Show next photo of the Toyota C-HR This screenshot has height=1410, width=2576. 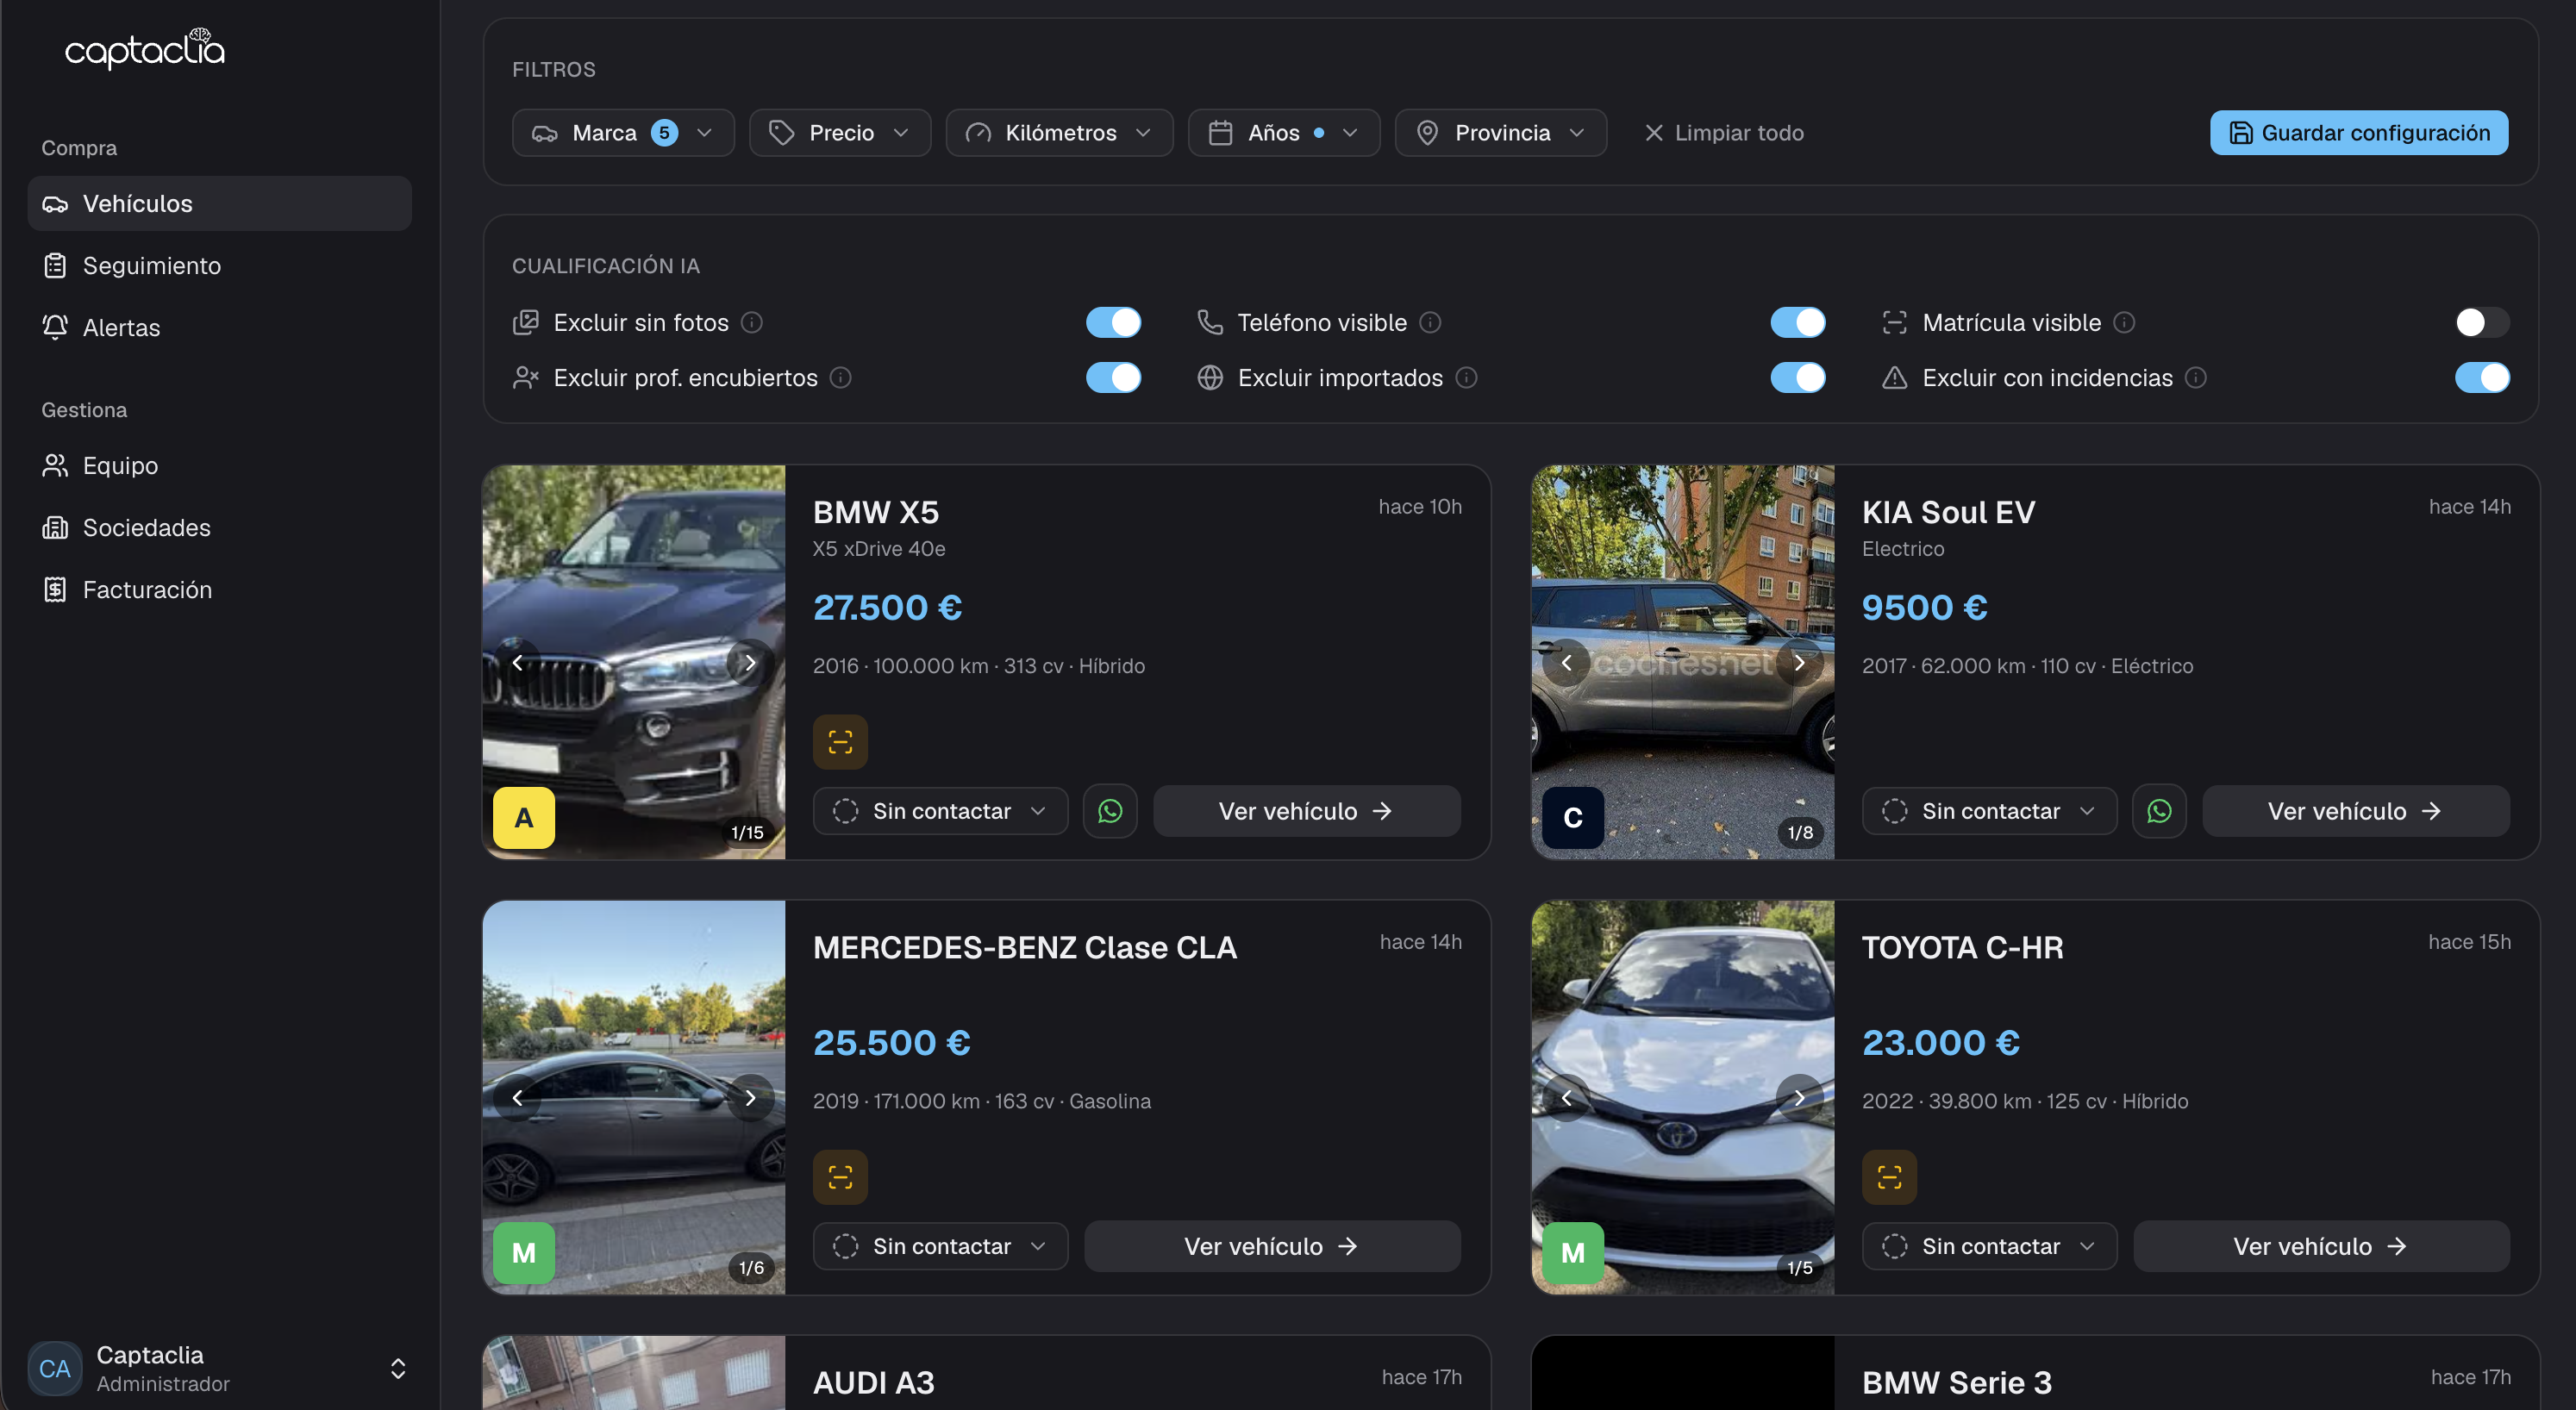pyautogui.click(x=1799, y=1097)
